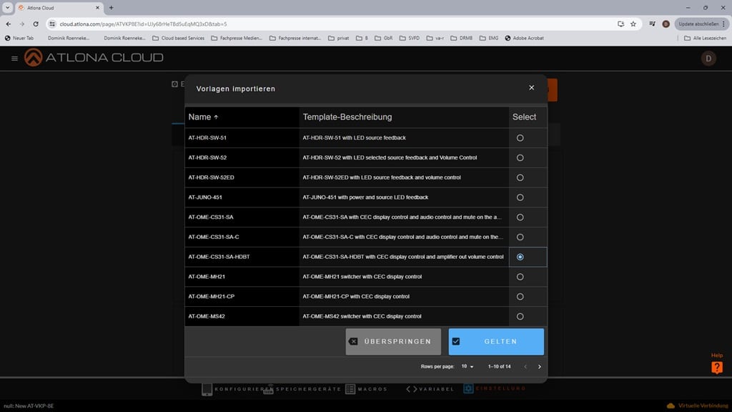Open the user profile avatar D

click(x=708, y=59)
